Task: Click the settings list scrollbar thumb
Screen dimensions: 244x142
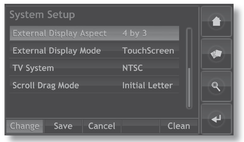Action: tap(189, 87)
